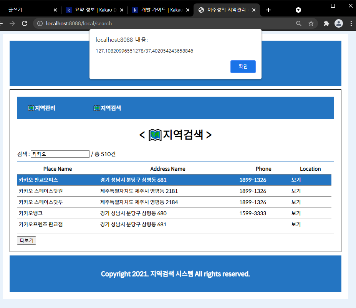
Task: Click 보기 for 카카오 스페이스닷원
Action: pyautogui.click(x=296, y=191)
